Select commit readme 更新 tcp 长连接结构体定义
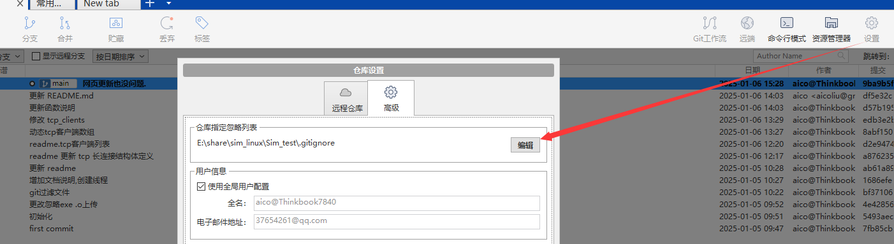Screen dimensions: 894x244 pyautogui.click(x=92, y=156)
